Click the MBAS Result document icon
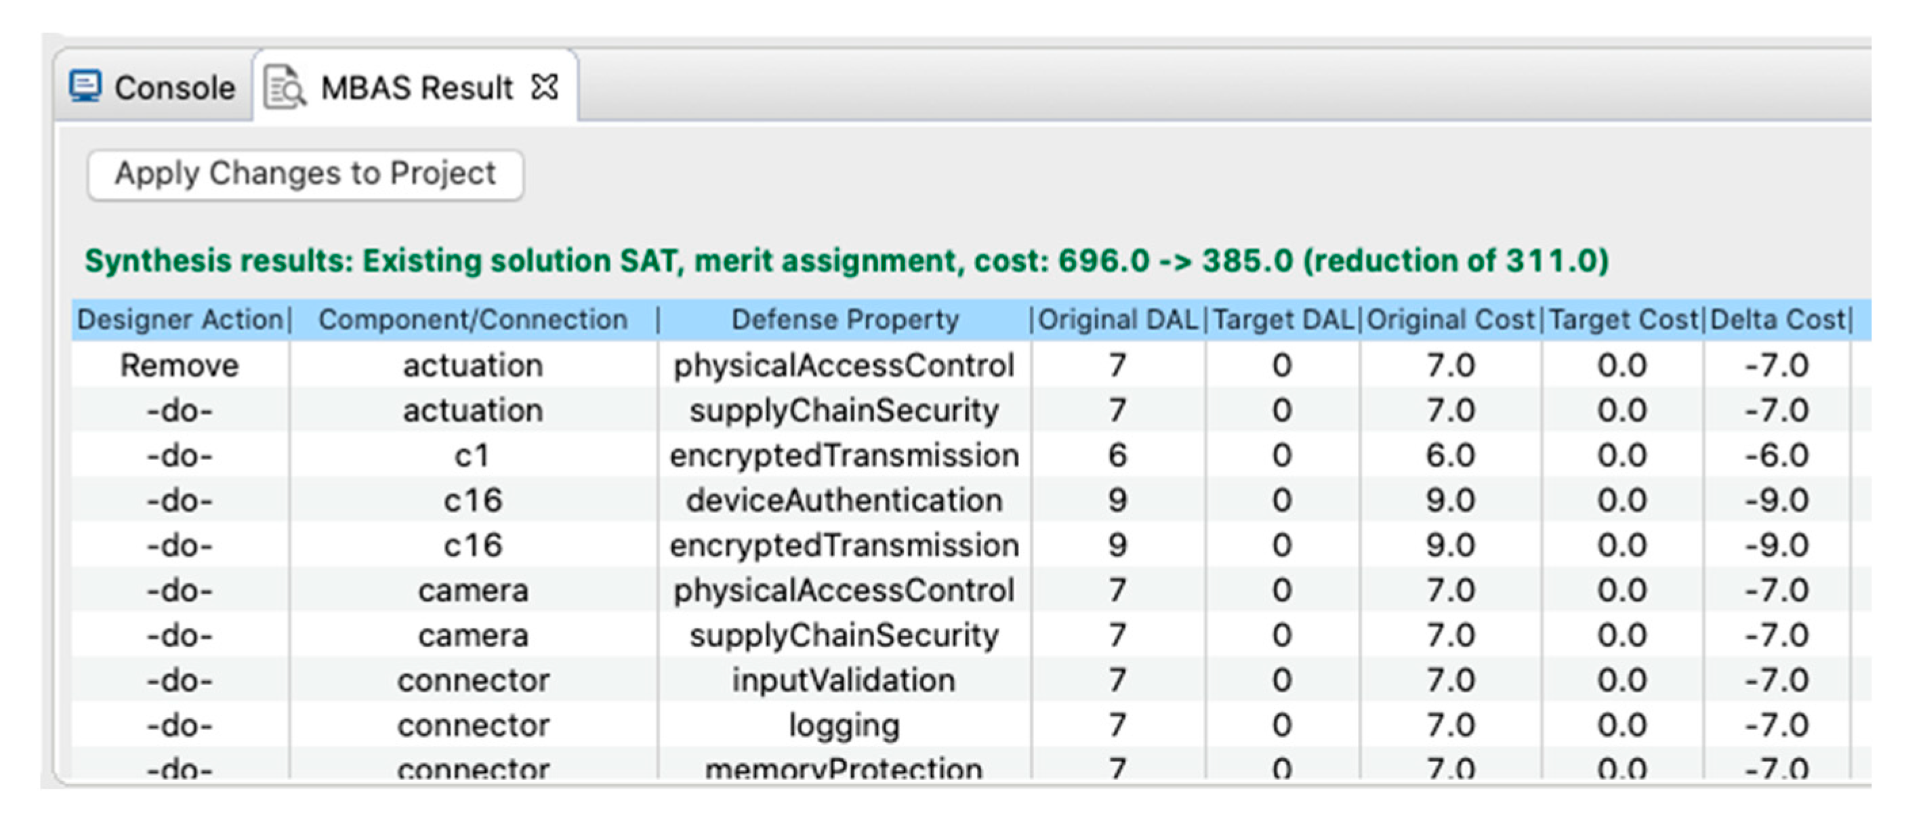 (284, 88)
